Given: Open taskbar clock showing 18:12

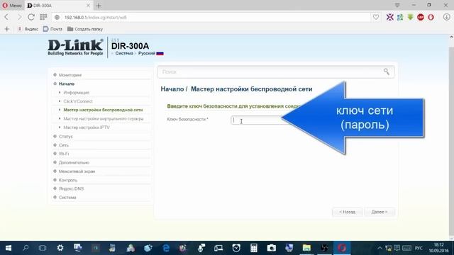Looking at the screenshot, I should click(438, 248).
